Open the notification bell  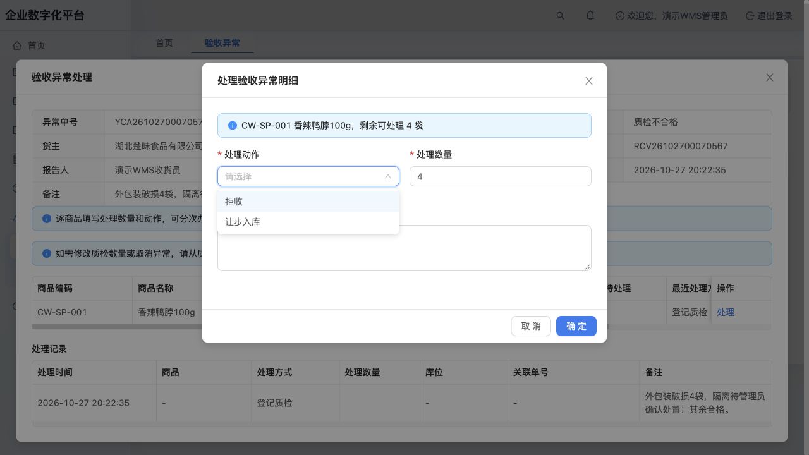[590, 16]
